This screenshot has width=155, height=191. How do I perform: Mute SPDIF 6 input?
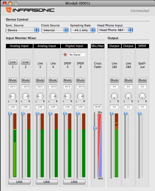tap(81, 80)
